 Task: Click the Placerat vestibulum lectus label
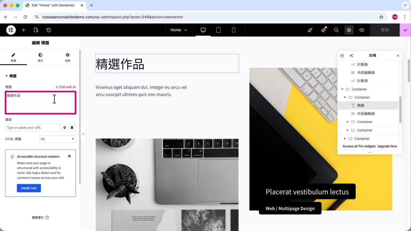coord(307,192)
